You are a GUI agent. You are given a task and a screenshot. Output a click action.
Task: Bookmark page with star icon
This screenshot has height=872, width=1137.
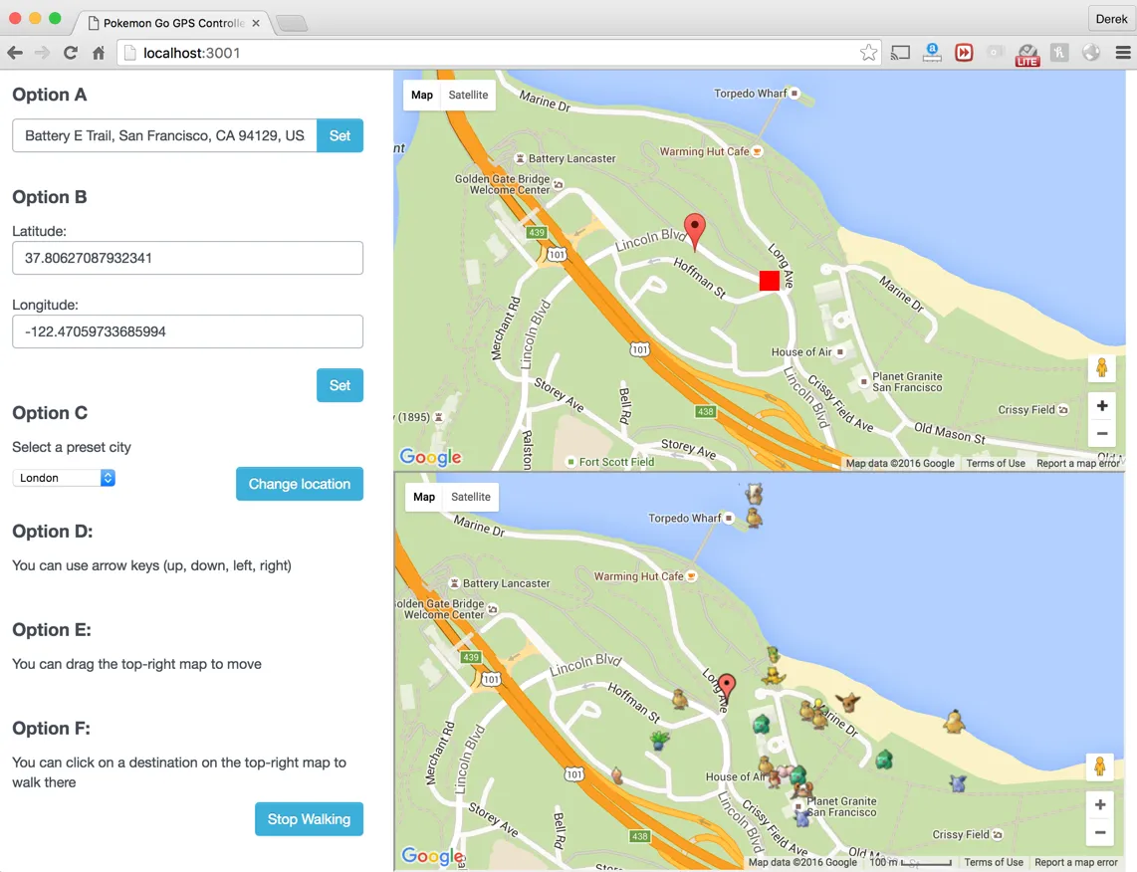point(868,53)
